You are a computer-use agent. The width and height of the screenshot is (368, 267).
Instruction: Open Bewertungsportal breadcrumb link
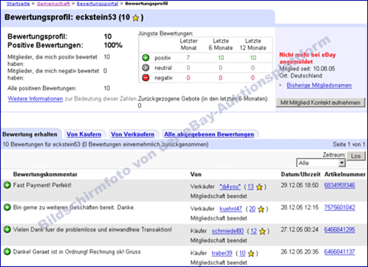(97, 3)
